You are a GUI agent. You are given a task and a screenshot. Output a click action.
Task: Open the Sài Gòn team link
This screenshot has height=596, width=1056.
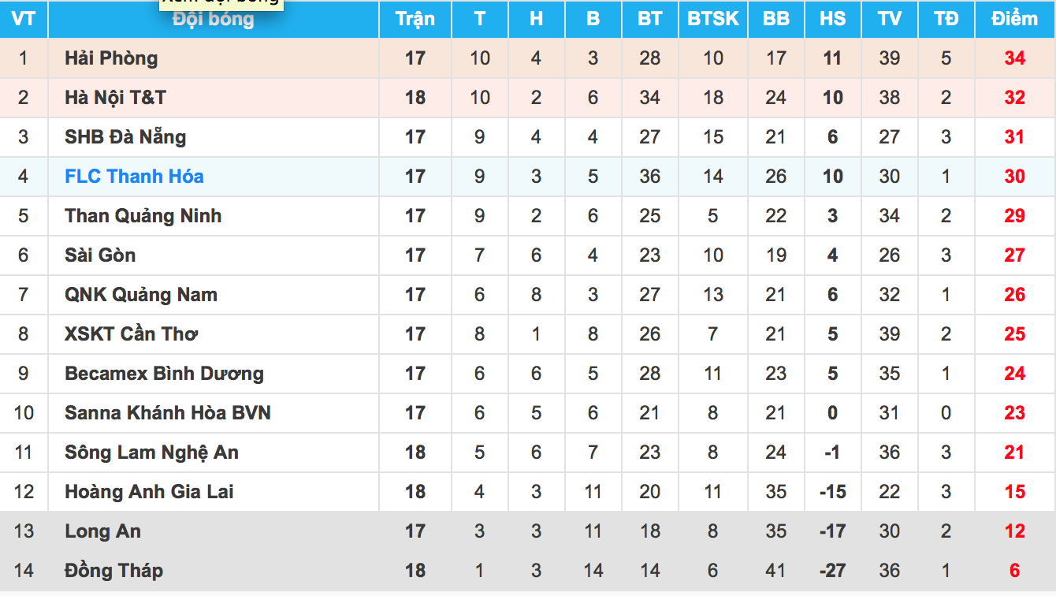tap(100, 255)
